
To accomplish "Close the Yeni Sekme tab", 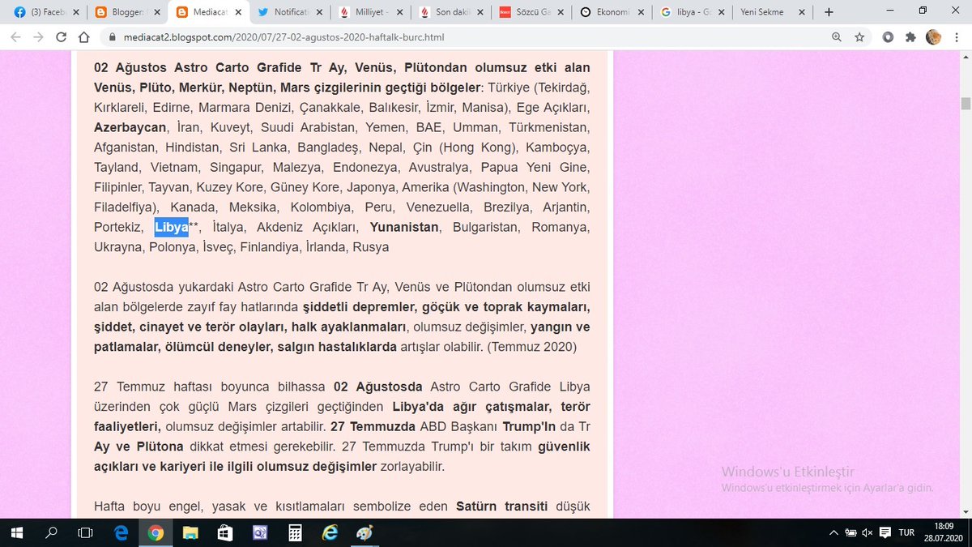I will [x=803, y=12].
